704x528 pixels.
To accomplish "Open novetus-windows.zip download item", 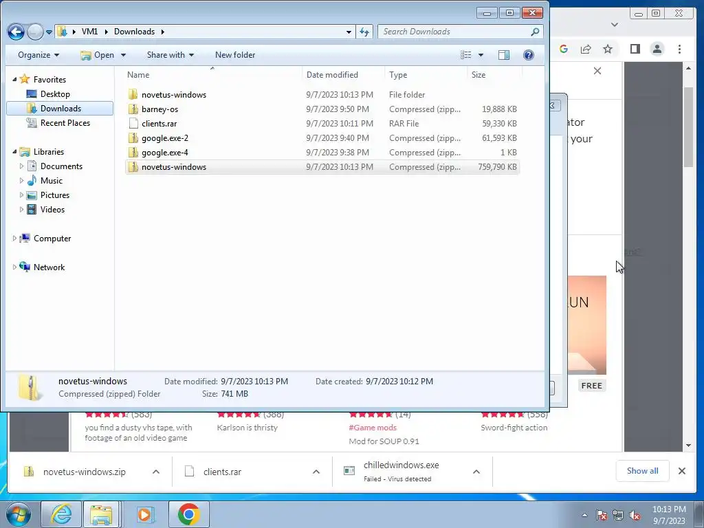I will pos(84,472).
